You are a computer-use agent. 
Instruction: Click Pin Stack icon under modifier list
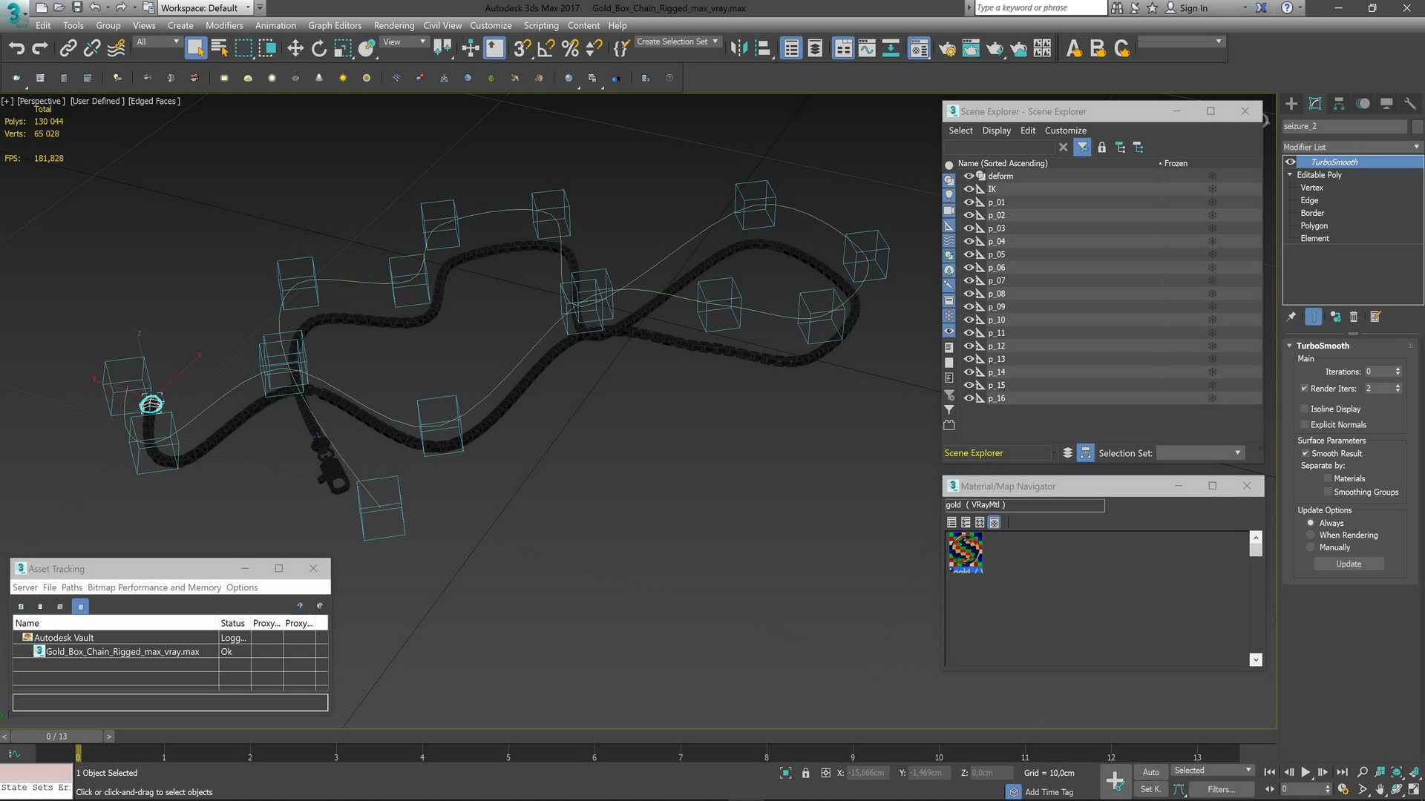(1291, 317)
